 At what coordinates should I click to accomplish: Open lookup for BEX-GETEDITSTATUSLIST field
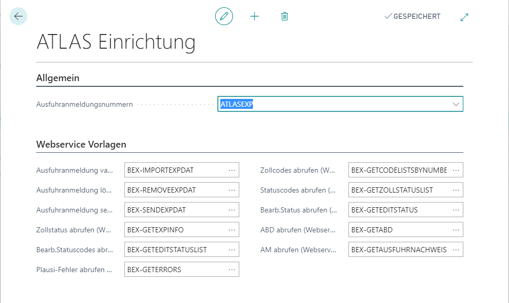click(232, 250)
